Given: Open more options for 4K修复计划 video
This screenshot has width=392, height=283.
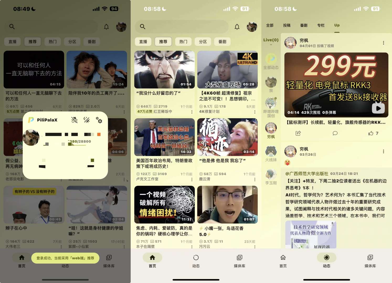Looking at the screenshot, I should point(255,112).
